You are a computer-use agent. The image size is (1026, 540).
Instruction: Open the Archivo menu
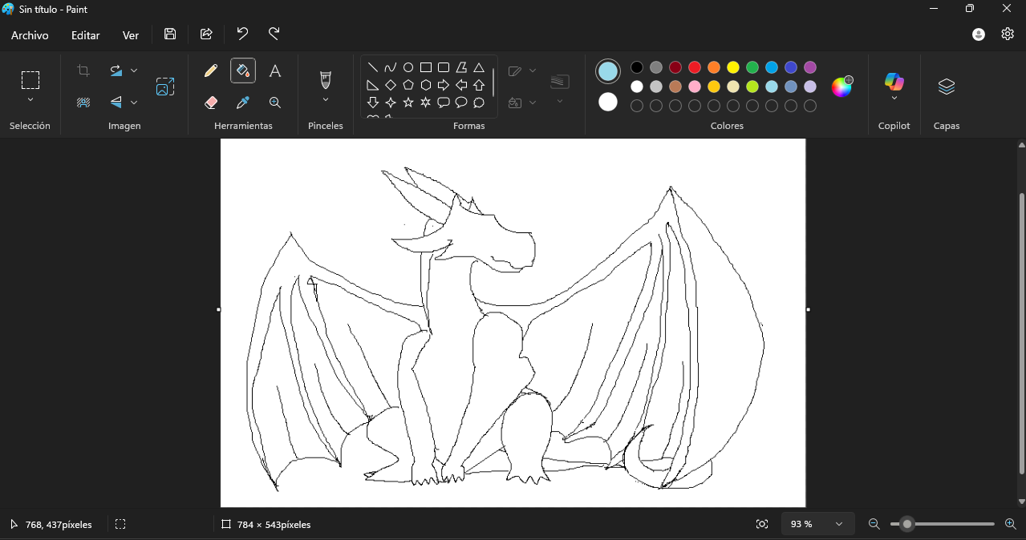click(x=30, y=35)
